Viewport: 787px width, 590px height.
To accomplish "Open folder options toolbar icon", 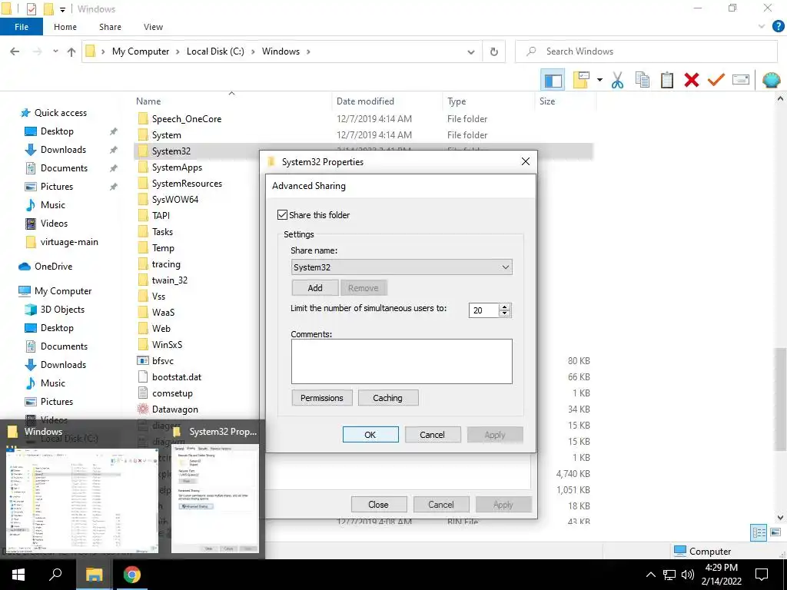I will tap(581, 80).
